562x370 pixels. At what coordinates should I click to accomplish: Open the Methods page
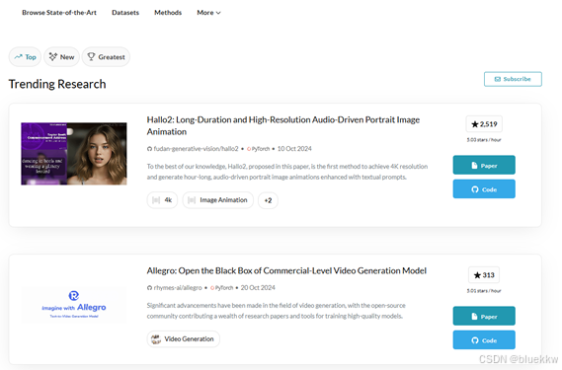(x=168, y=13)
